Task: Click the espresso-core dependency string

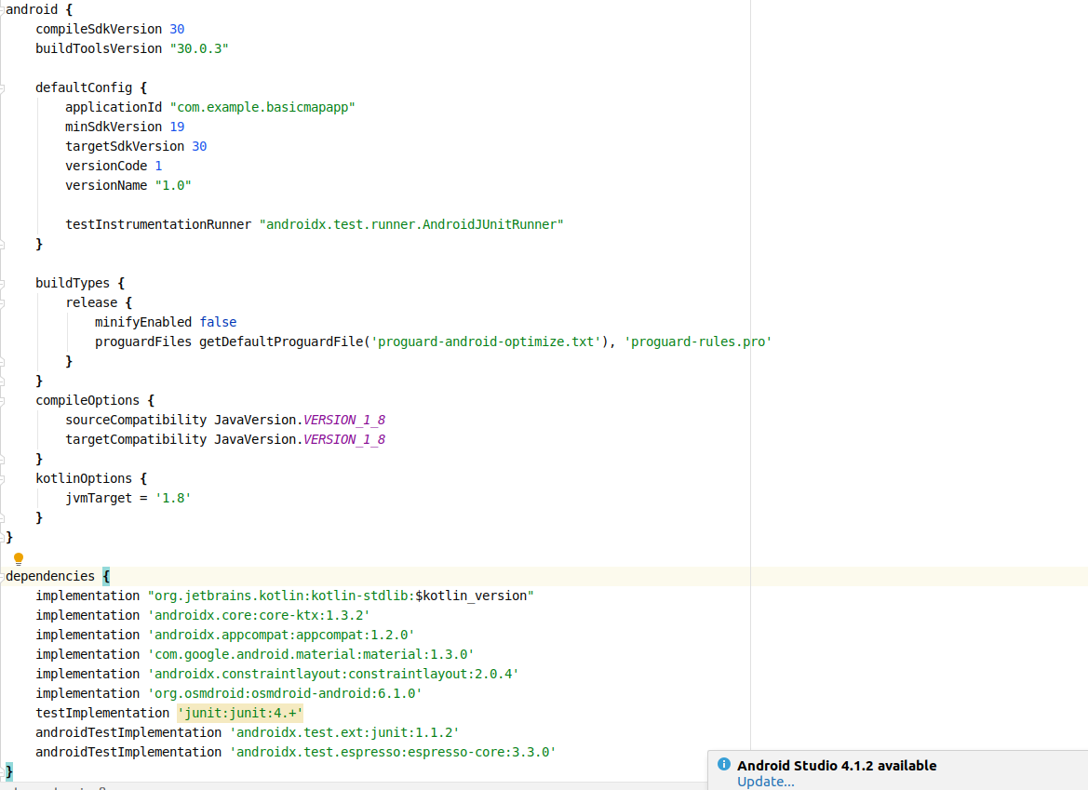Action: click(x=393, y=752)
